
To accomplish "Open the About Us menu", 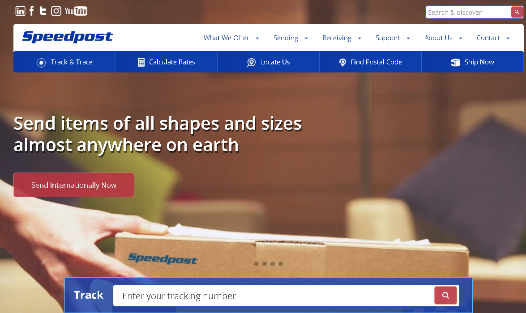I will 443,38.
